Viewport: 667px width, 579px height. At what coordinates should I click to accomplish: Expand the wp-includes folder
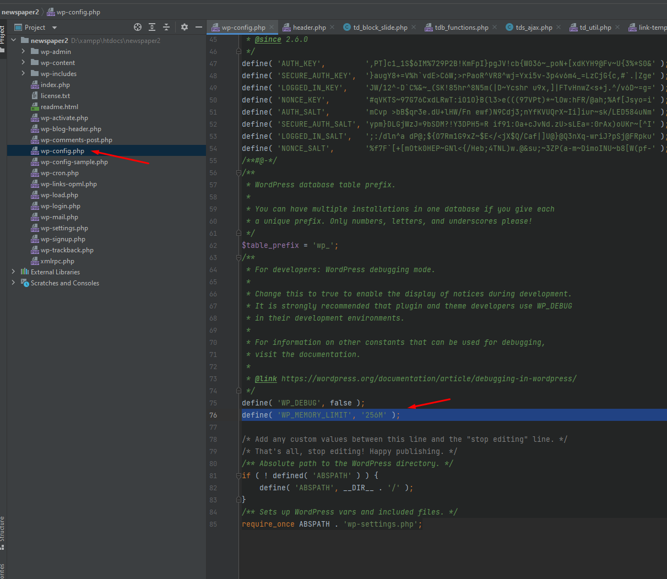tap(23, 73)
